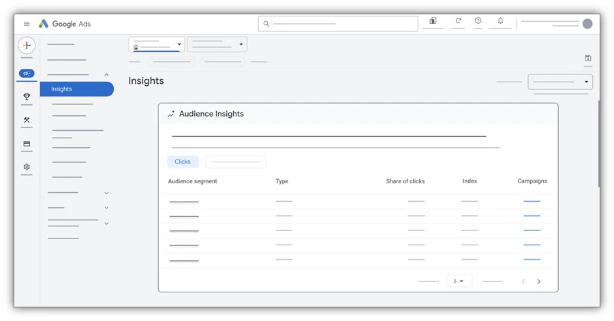
Task: Expand the second collapsed sidebar section
Action: 106,207
